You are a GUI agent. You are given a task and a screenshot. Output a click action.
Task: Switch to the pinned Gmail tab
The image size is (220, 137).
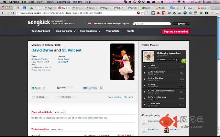pyautogui.click(x=17, y=8)
